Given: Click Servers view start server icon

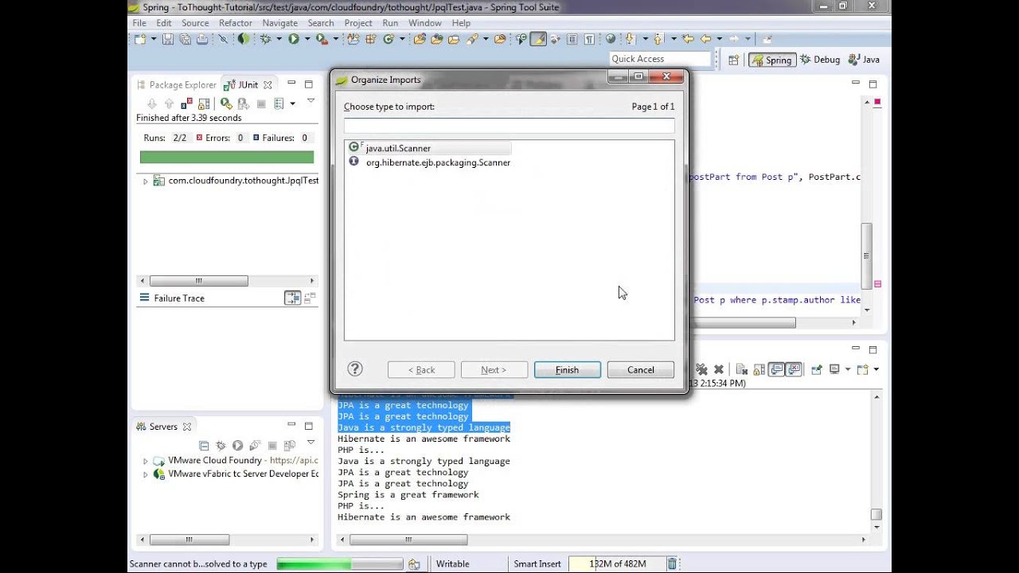Looking at the screenshot, I should [x=237, y=446].
